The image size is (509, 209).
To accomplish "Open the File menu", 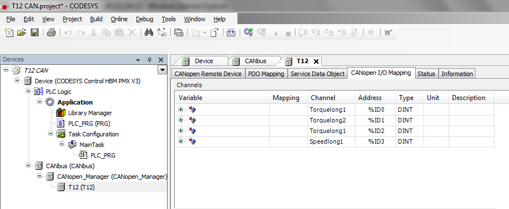I will 11,19.
